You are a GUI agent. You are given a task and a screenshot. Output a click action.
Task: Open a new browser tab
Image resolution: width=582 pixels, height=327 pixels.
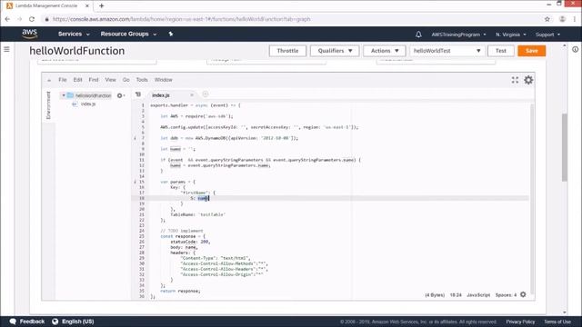pos(101,5)
